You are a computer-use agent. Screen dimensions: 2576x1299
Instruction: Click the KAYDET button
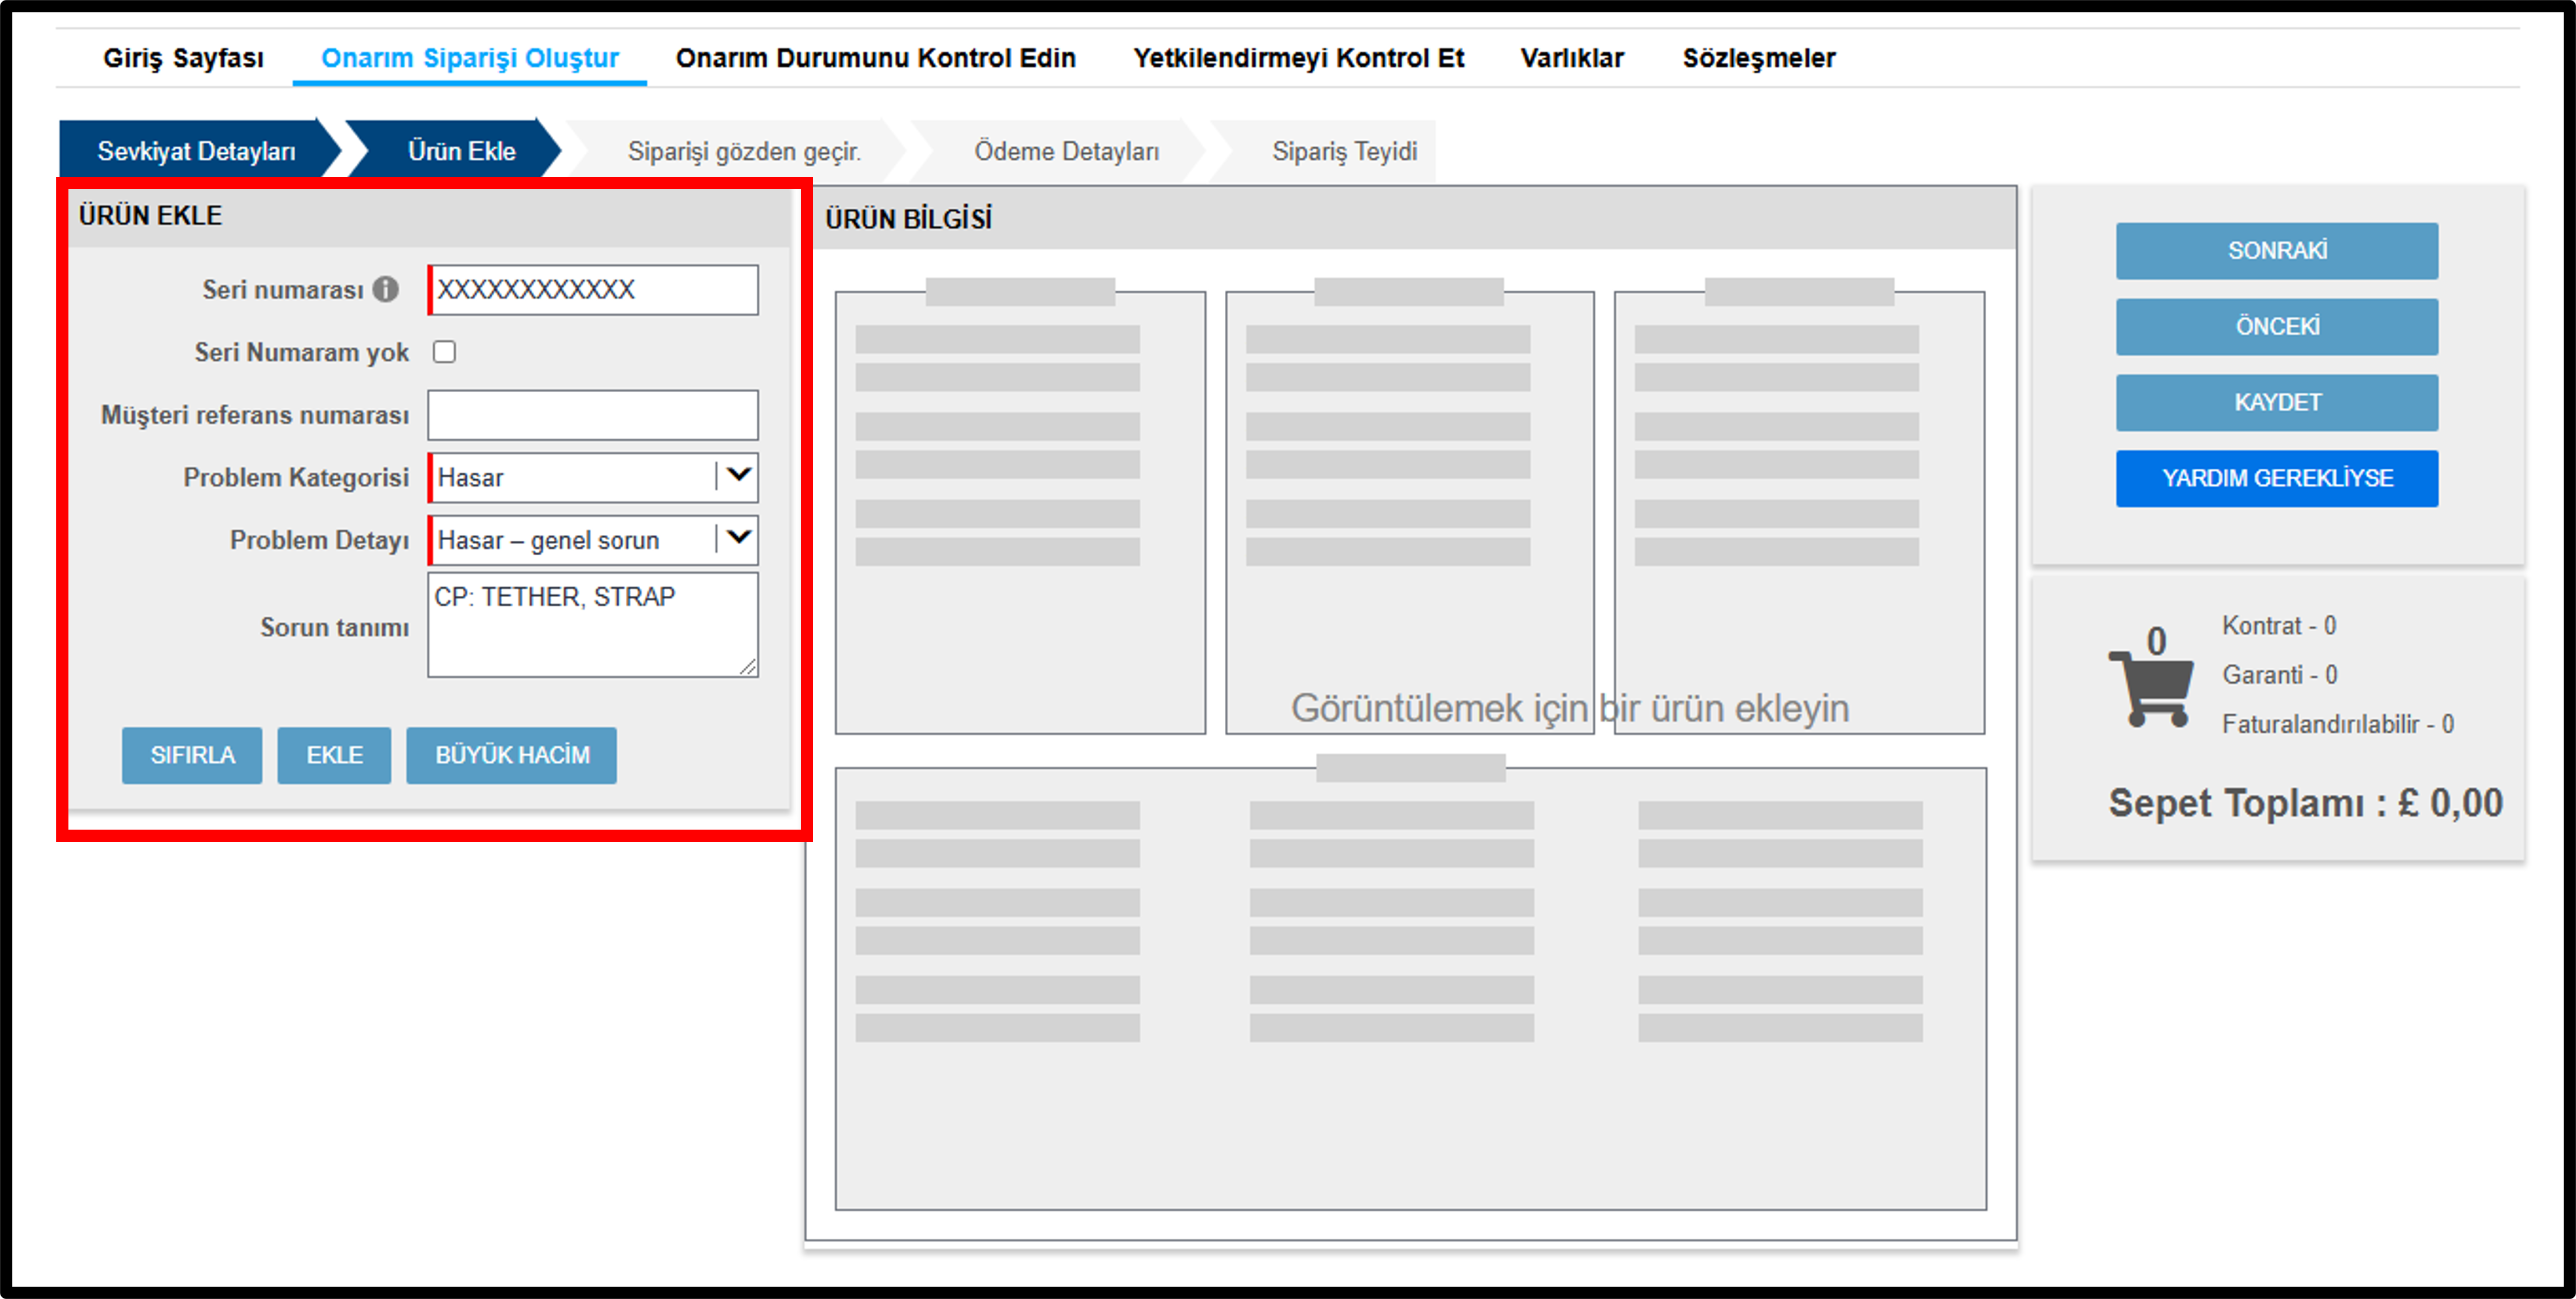point(2277,402)
